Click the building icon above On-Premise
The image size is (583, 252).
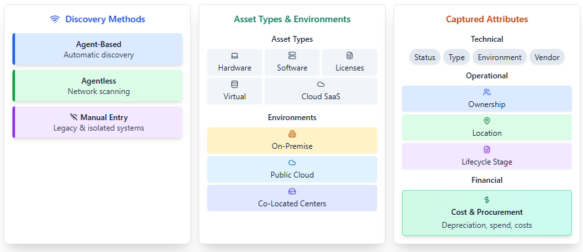(x=292, y=134)
